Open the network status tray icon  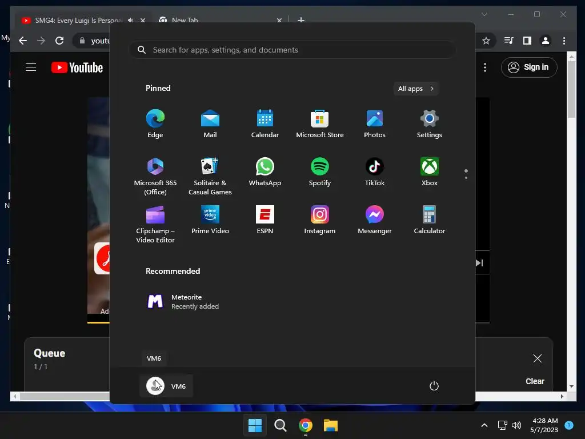pos(502,425)
